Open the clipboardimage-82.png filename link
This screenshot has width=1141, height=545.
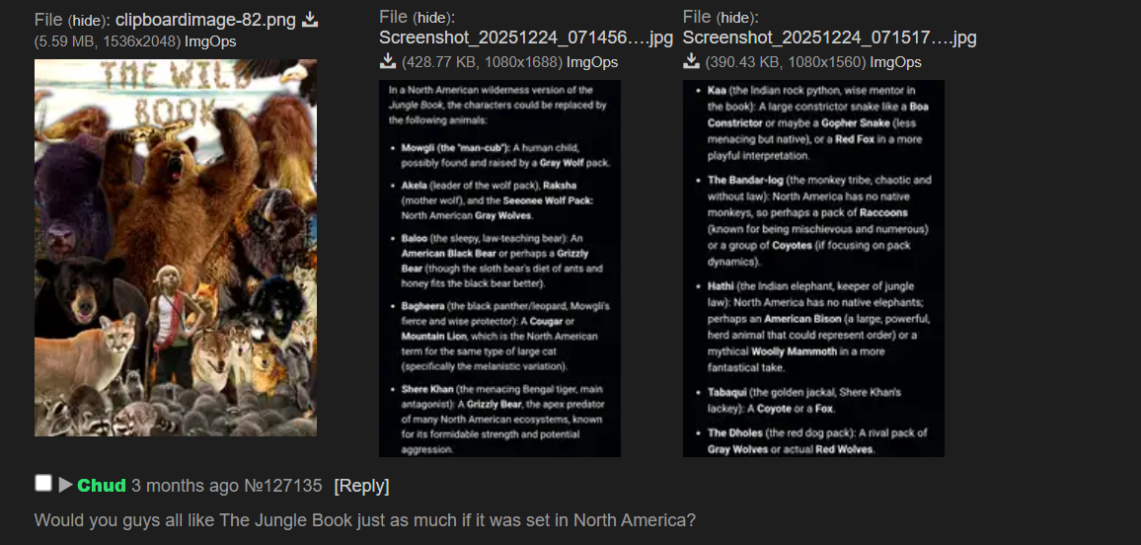pyautogui.click(x=206, y=21)
